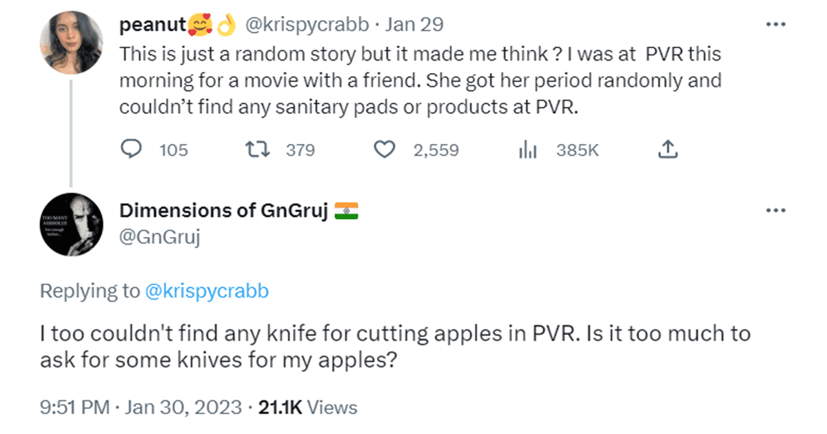Open the ellipsis dropdown for peanut's tweet
This screenshot has height=434, width=827.
point(776,23)
